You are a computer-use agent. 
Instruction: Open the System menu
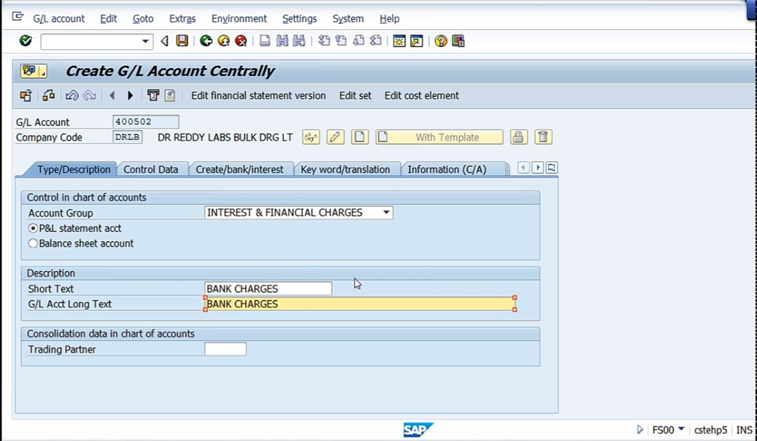coord(348,19)
